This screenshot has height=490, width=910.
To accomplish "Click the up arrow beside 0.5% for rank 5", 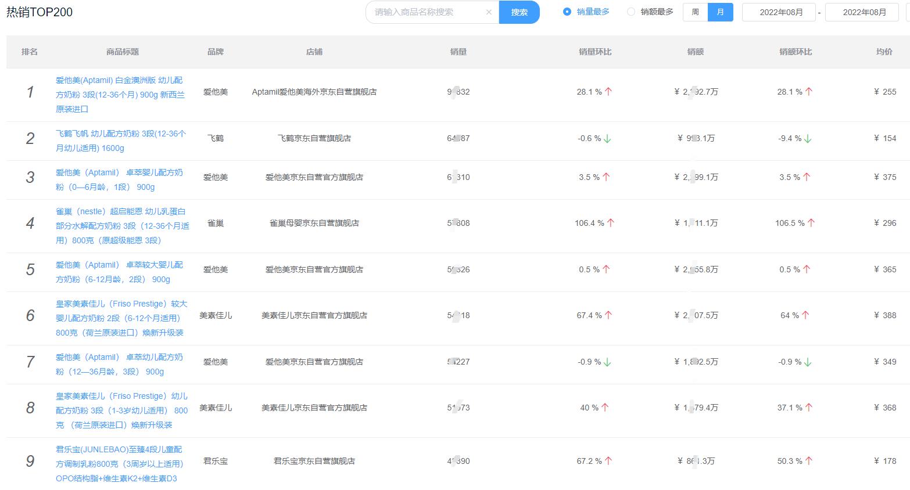I will pos(607,269).
